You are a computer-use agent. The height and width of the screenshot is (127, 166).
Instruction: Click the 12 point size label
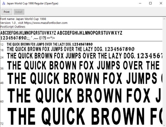click(x=2, y=45)
